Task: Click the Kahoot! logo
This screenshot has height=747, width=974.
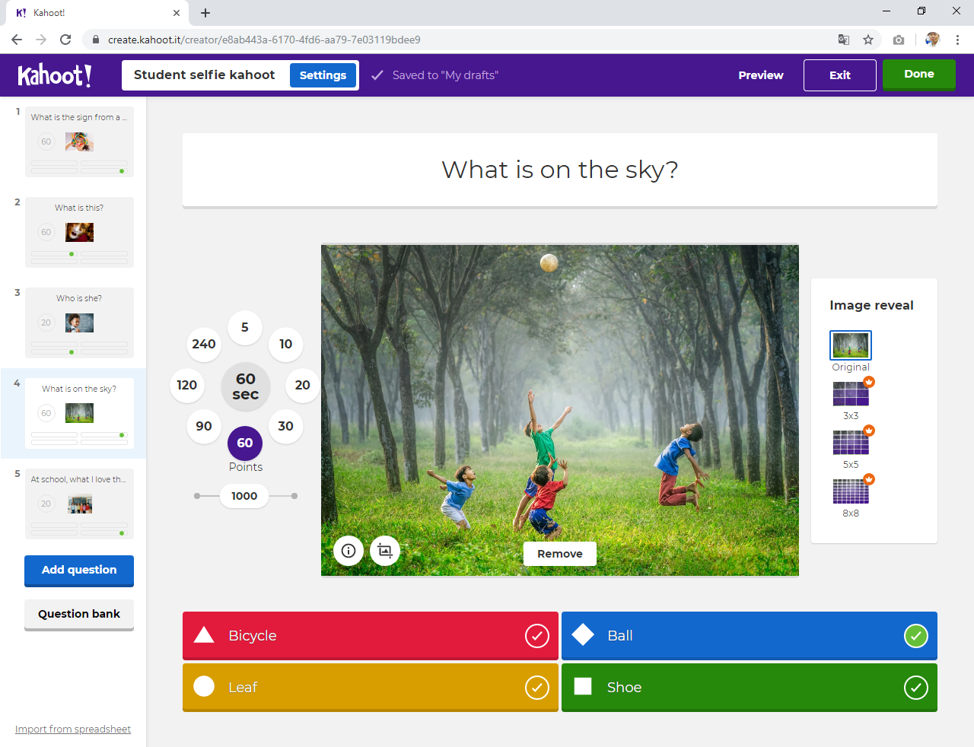Action: pyautogui.click(x=55, y=75)
